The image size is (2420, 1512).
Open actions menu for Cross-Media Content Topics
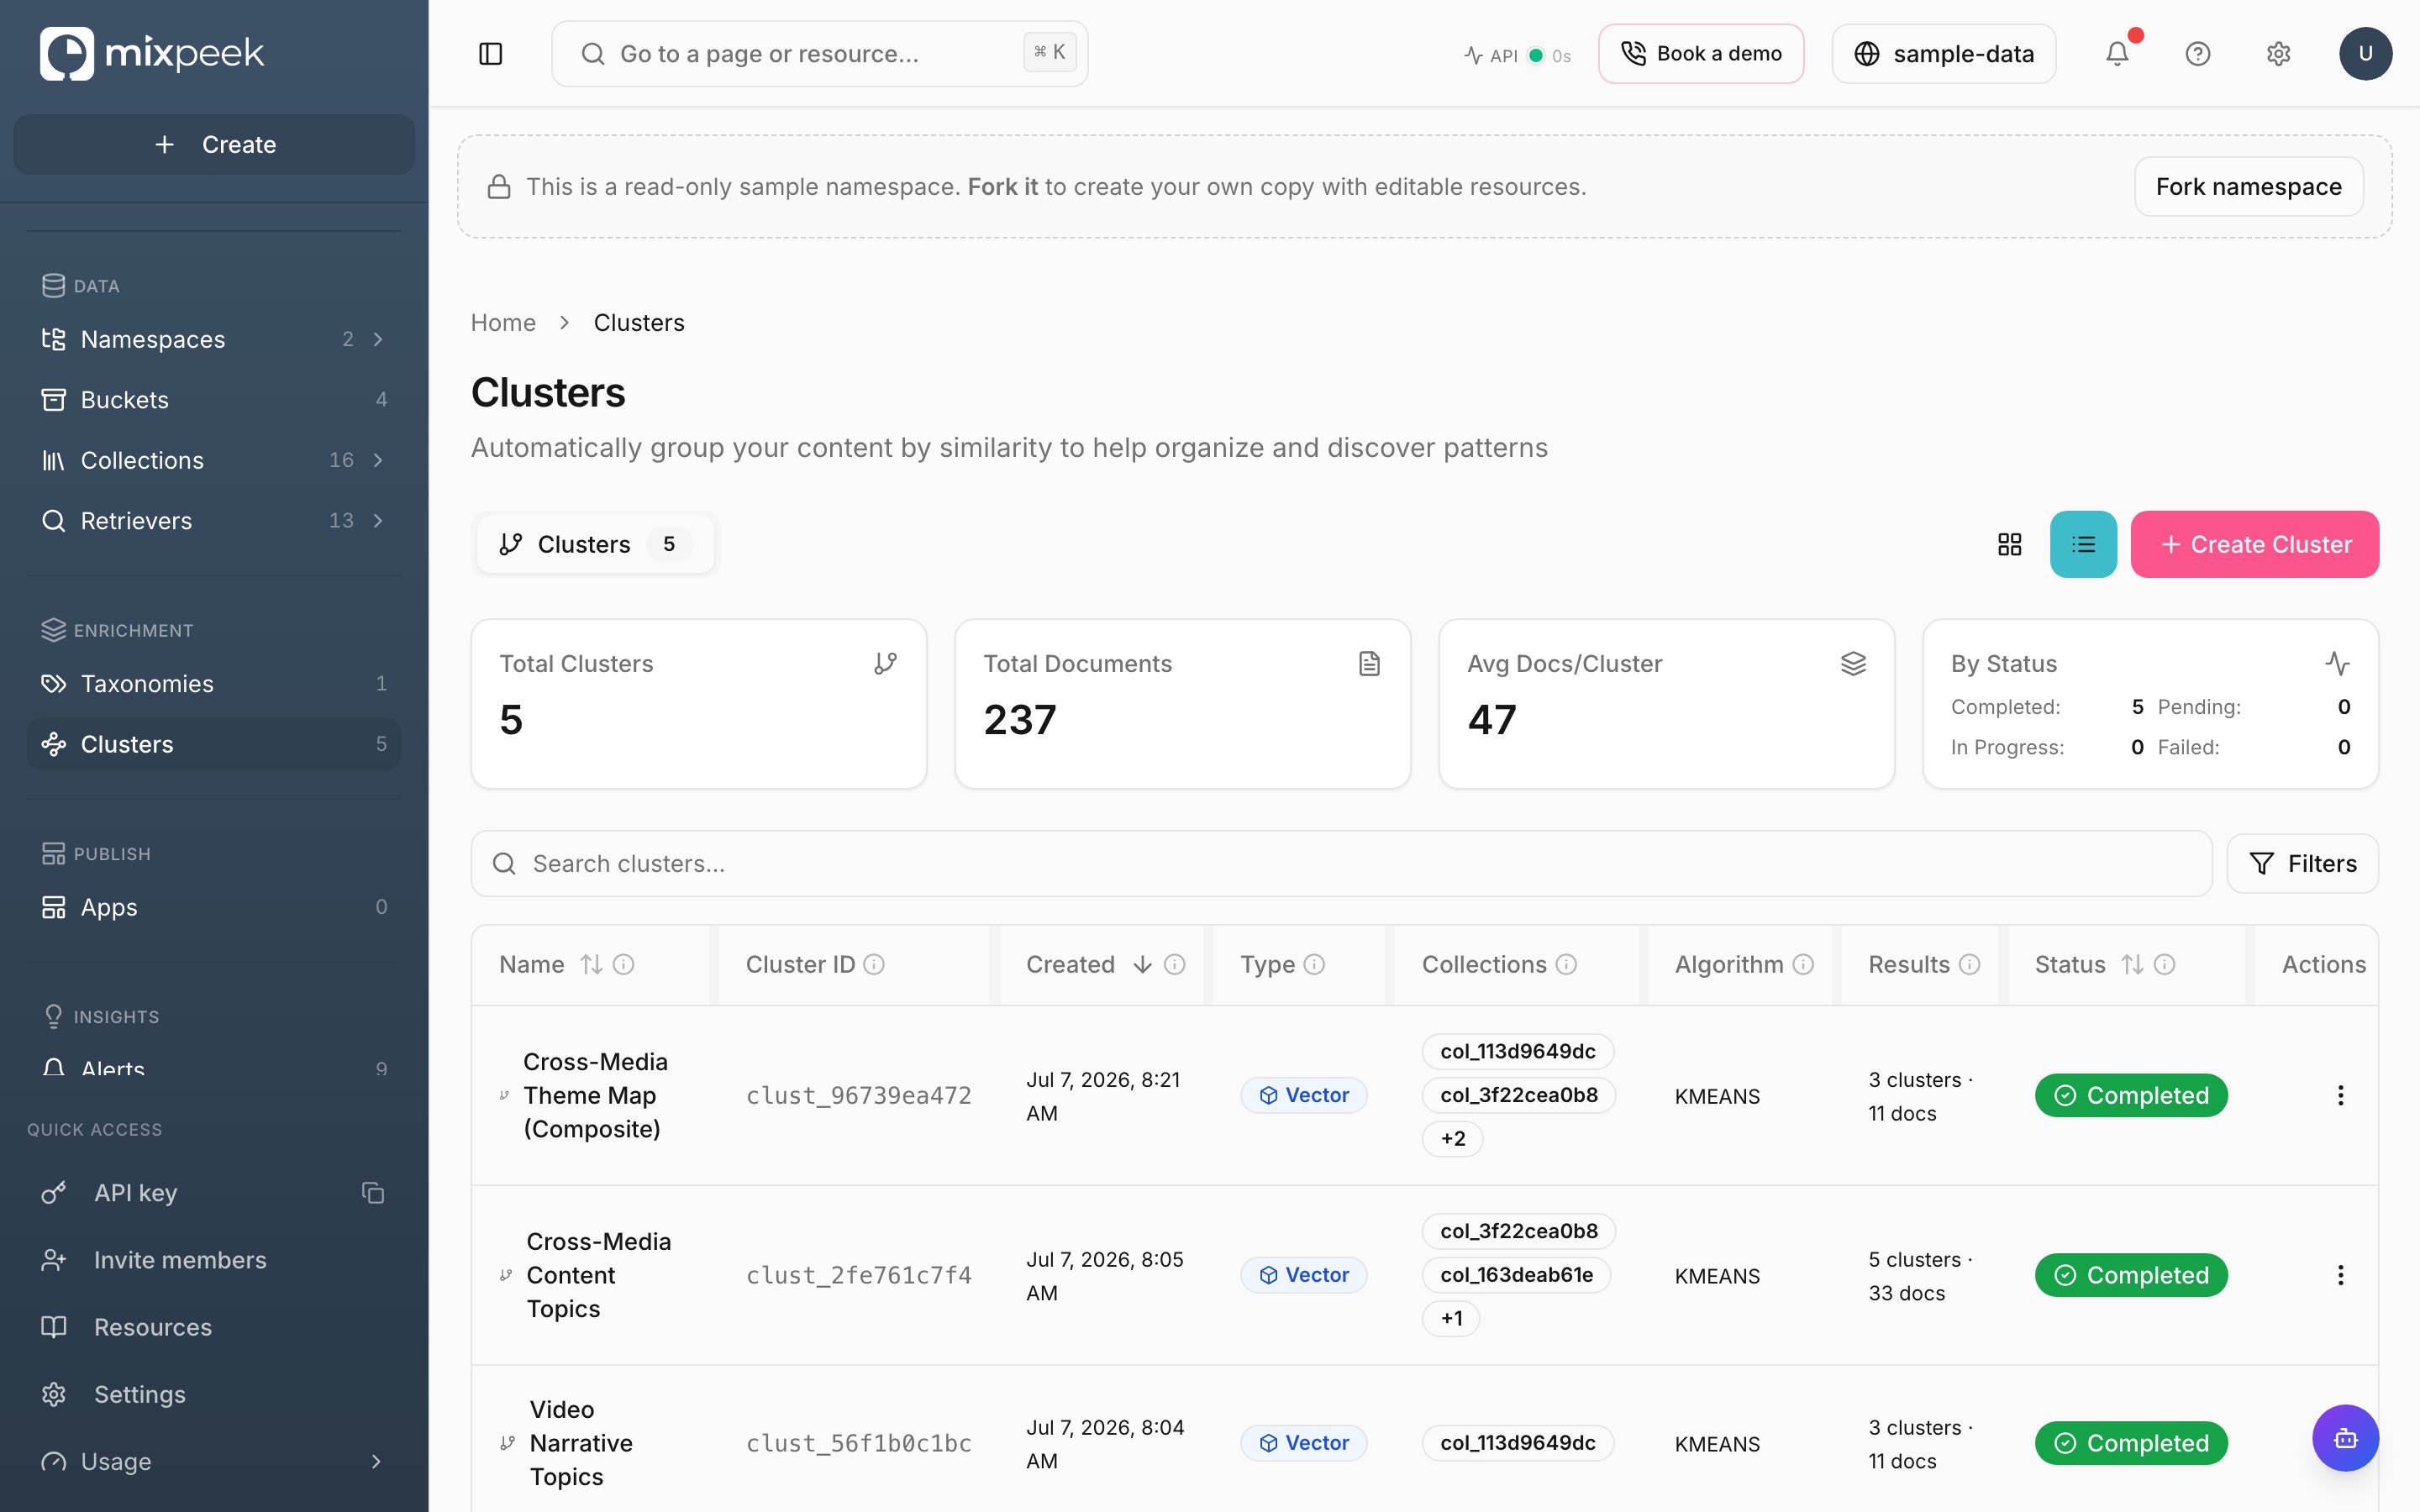point(2340,1275)
